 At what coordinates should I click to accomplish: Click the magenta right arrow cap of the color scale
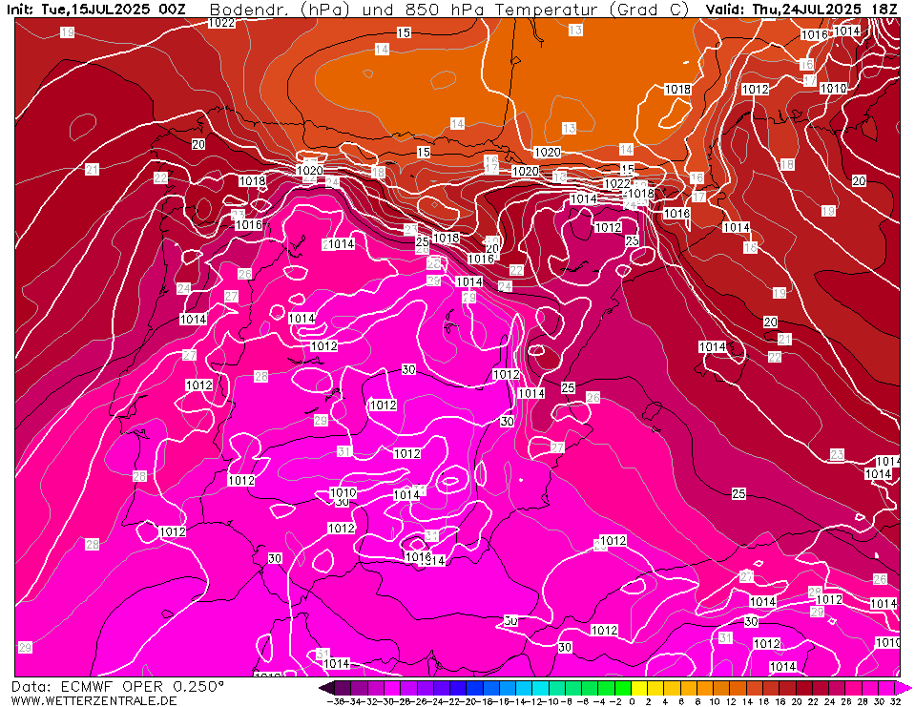[904, 688]
